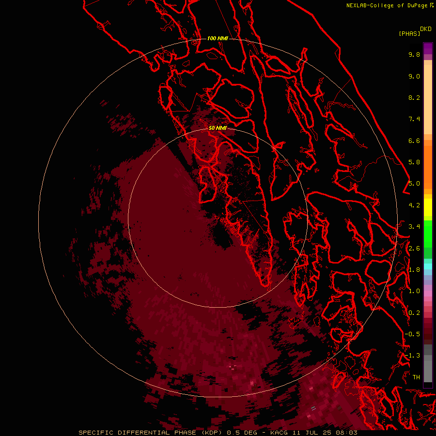436x436 pixels.
Task: Click the 3.4 legend value
Action: pyautogui.click(x=414, y=227)
